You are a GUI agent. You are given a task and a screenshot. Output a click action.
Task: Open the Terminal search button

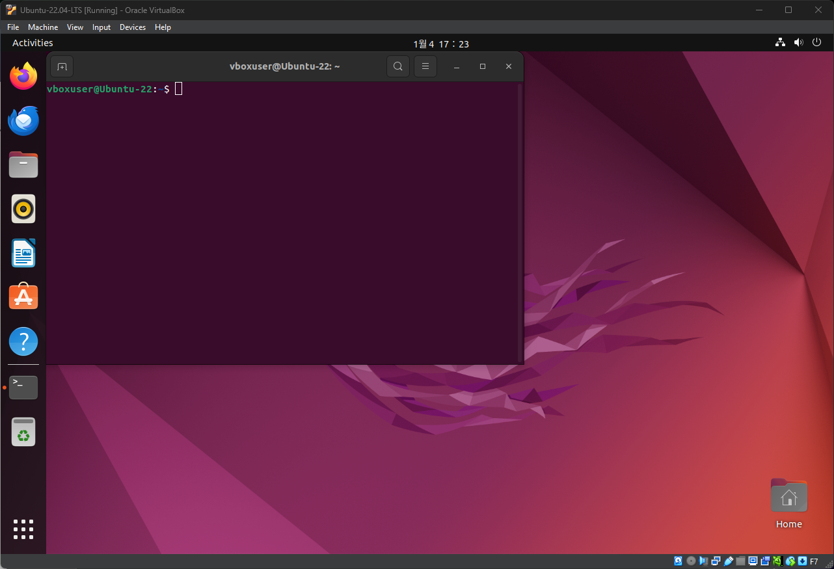(x=398, y=66)
